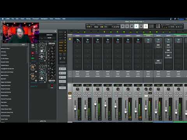The height and width of the screenshot is (140, 187).
Task: Click the green button on plugin's left side
Action: [33, 58]
